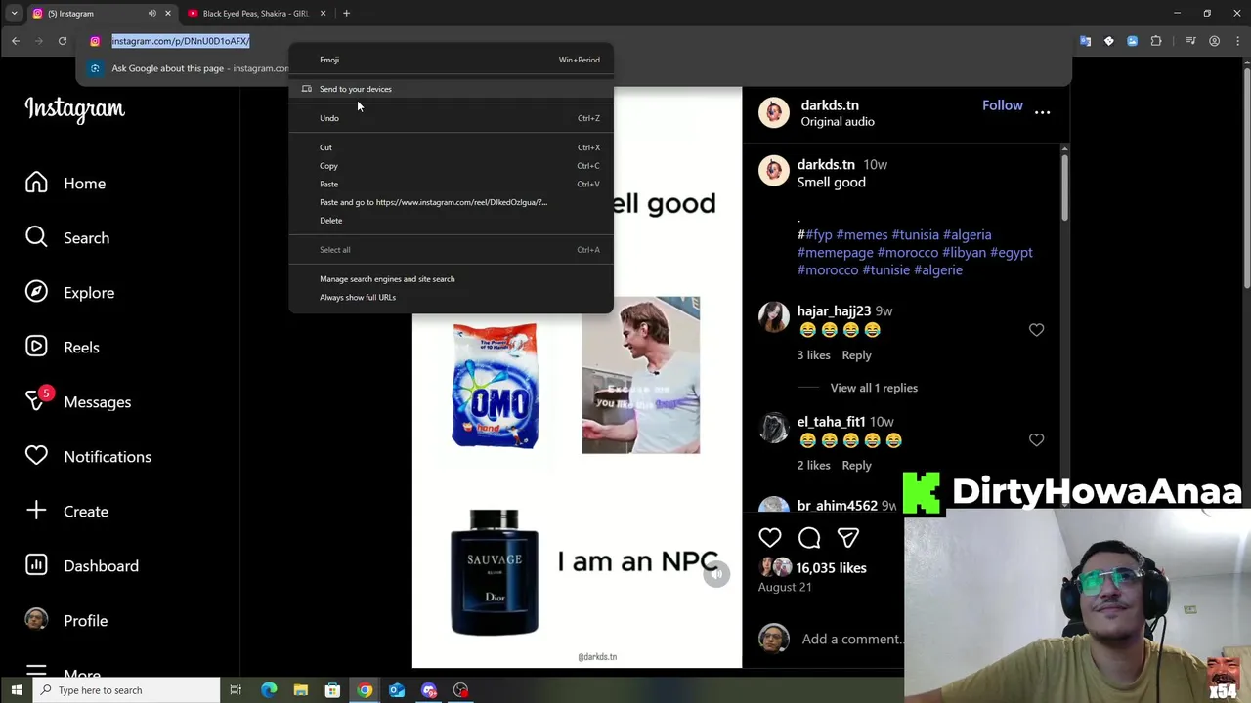Click browser back arrow
The image size is (1251, 703).
pos(16,41)
